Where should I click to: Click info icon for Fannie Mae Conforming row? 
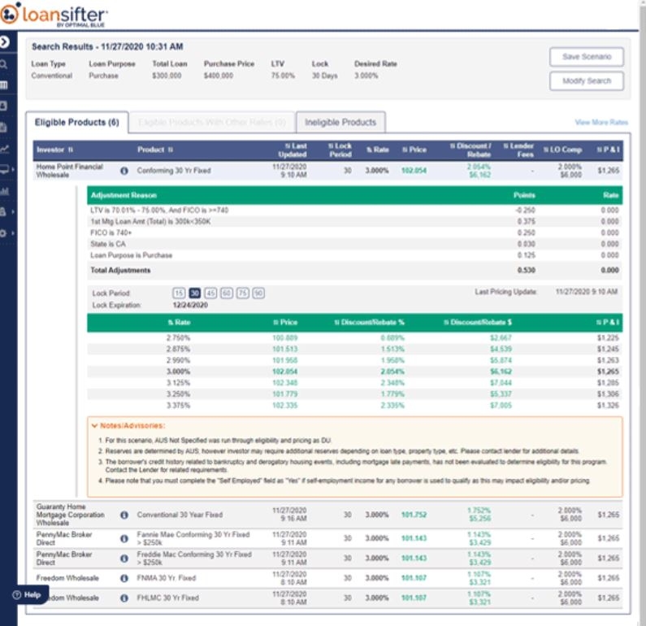124,538
